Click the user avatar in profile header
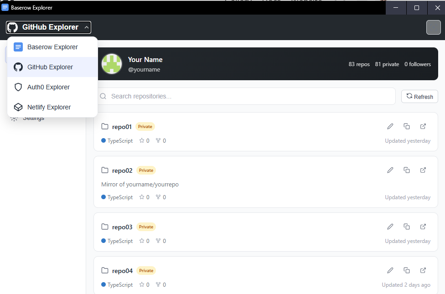The height and width of the screenshot is (294, 445). tap(112, 64)
